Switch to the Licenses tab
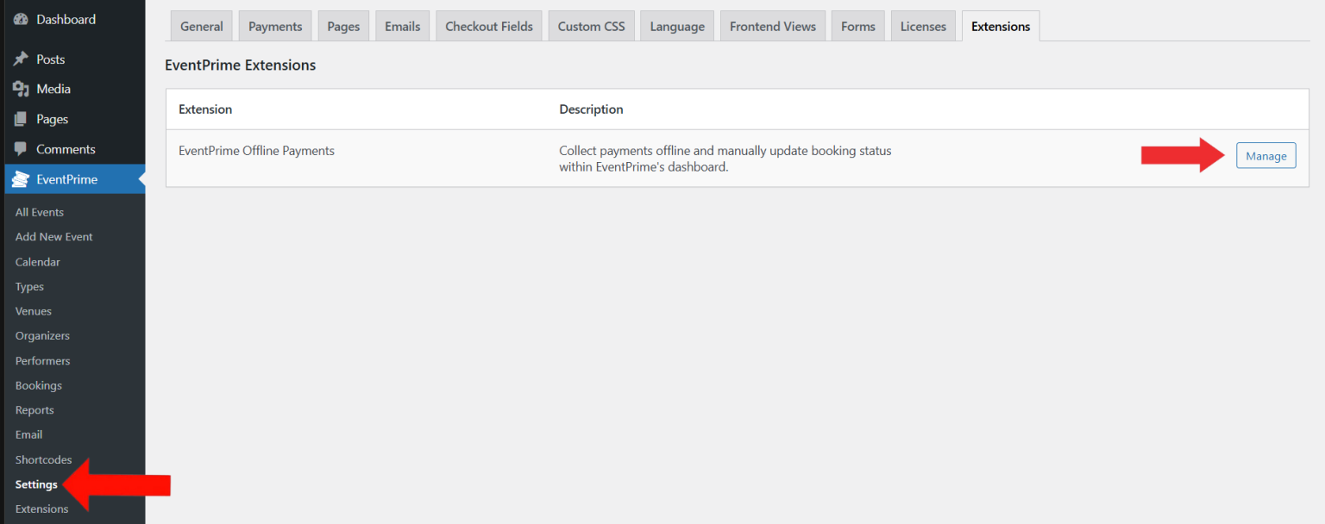The height and width of the screenshot is (524, 1325). tap(923, 27)
